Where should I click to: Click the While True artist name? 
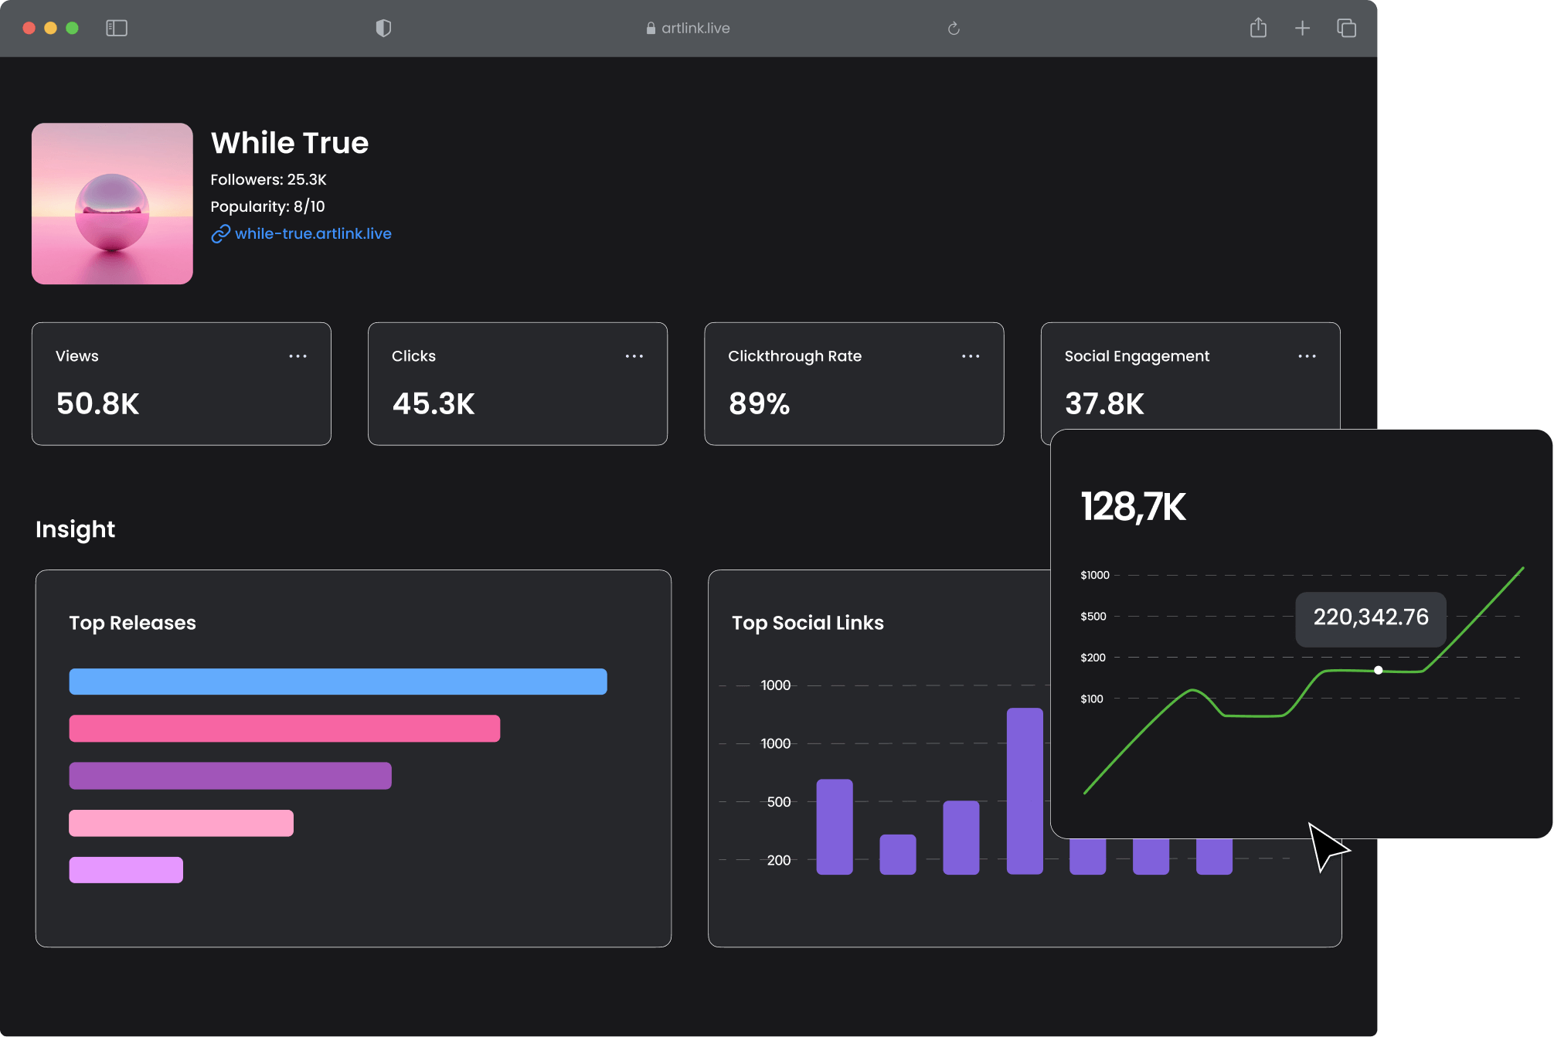(x=290, y=143)
